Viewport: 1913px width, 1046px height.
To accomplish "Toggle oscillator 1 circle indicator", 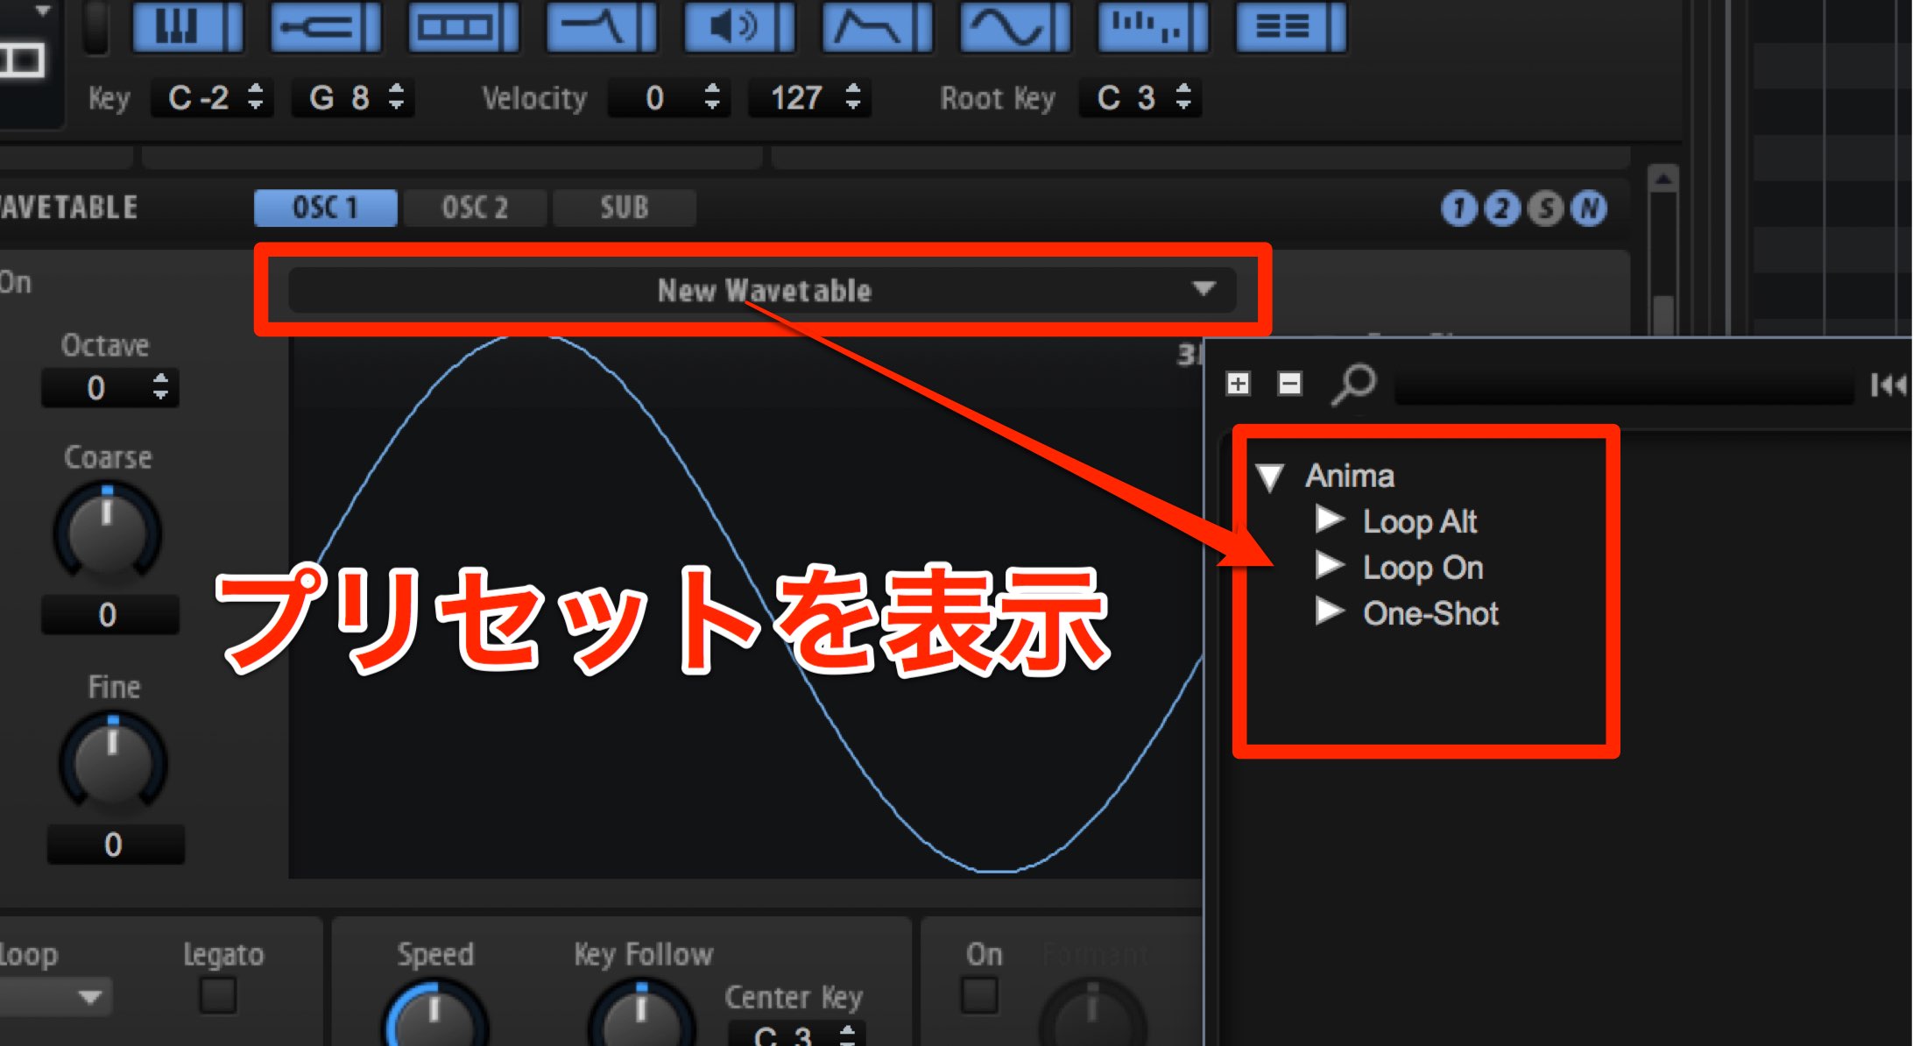I will pos(1458,208).
